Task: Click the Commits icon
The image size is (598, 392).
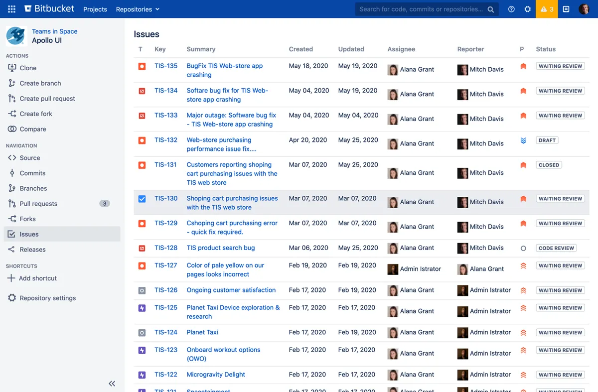Action: coord(12,173)
